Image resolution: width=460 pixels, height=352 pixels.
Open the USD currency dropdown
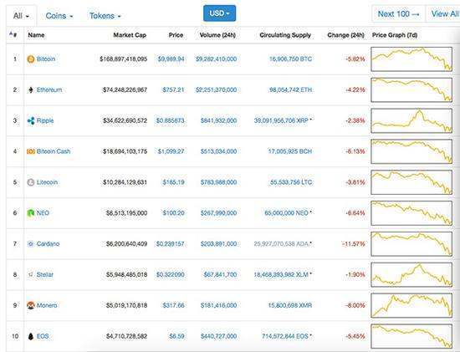click(219, 13)
